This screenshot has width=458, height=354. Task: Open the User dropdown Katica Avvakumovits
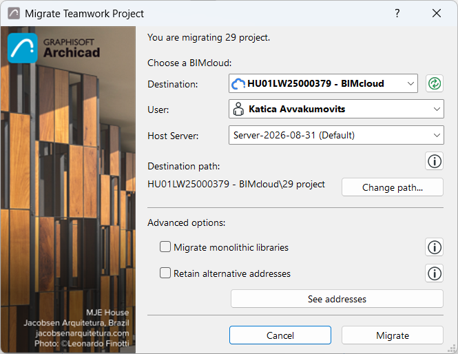point(336,109)
